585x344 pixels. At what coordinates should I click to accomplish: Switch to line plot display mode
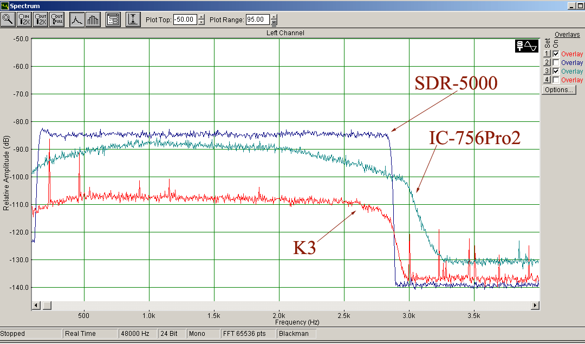coord(77,20)
